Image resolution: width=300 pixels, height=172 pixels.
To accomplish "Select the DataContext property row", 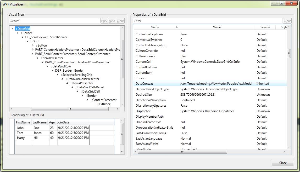I will (183, 83).
